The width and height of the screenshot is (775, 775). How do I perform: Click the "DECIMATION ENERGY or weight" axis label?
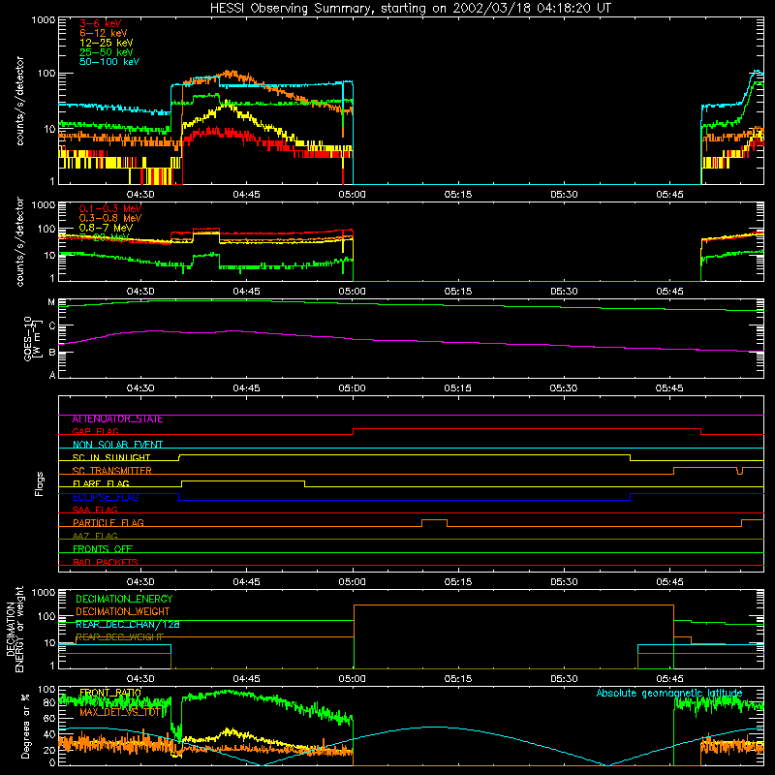[x=15, y=629]
